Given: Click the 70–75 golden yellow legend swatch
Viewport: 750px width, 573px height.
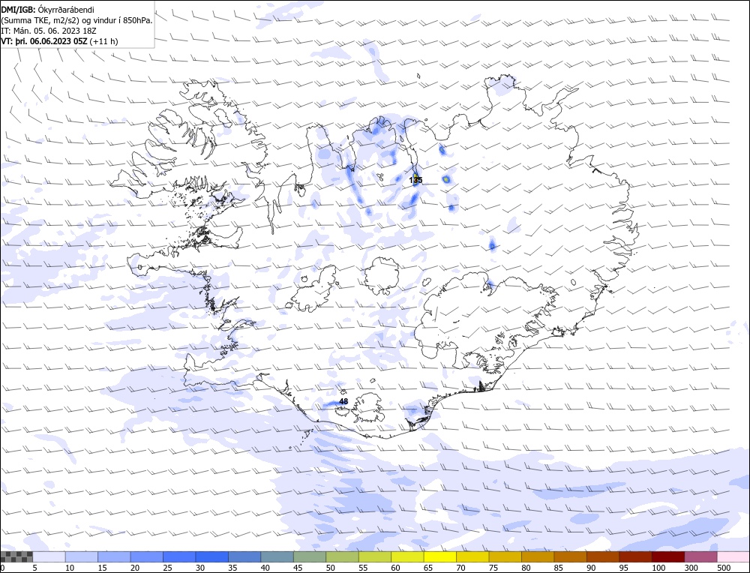Looking at the screenshot, I should [472, 556].
